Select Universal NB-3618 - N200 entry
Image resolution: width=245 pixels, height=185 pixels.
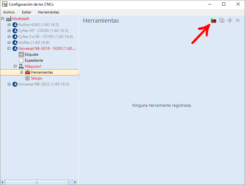(47, 49)
